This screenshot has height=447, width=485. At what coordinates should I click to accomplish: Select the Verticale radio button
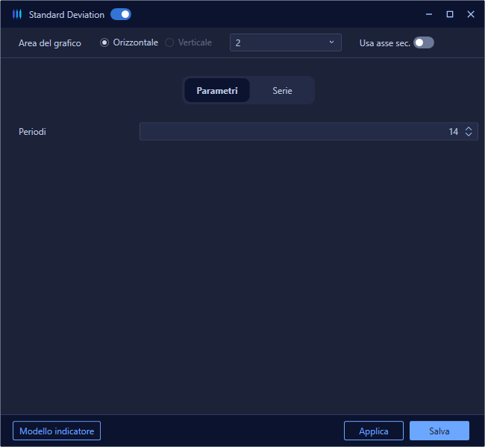coord(169,42)
